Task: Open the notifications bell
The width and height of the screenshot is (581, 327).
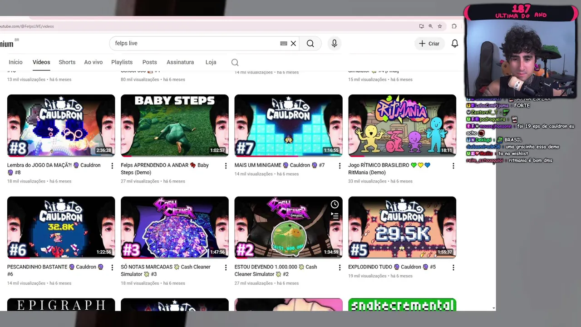Action: [454, 44]
